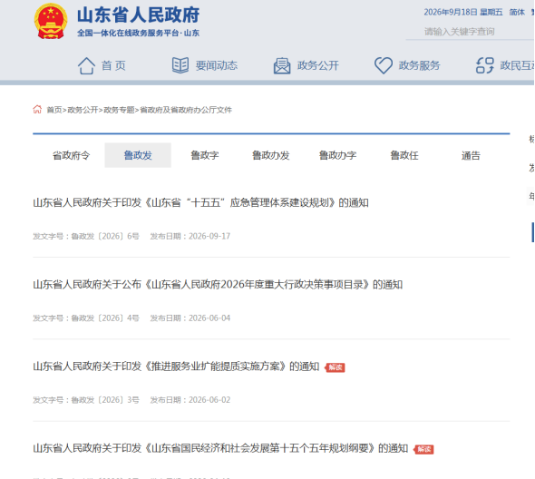Switch to the 鲁政办发 tab

point(271,155)
